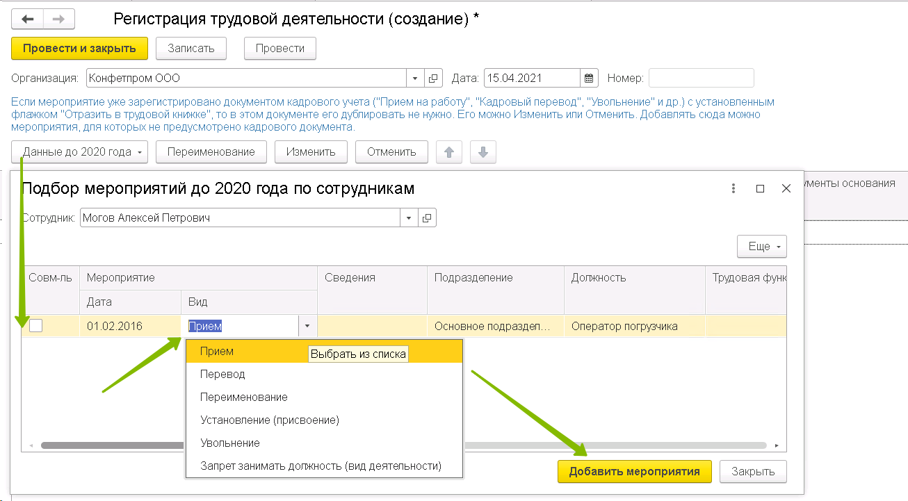Open the Данные до 2020 года dropdown
This screenshot has width=908, height=501.
pyautogui.click(x=80, y=152)
